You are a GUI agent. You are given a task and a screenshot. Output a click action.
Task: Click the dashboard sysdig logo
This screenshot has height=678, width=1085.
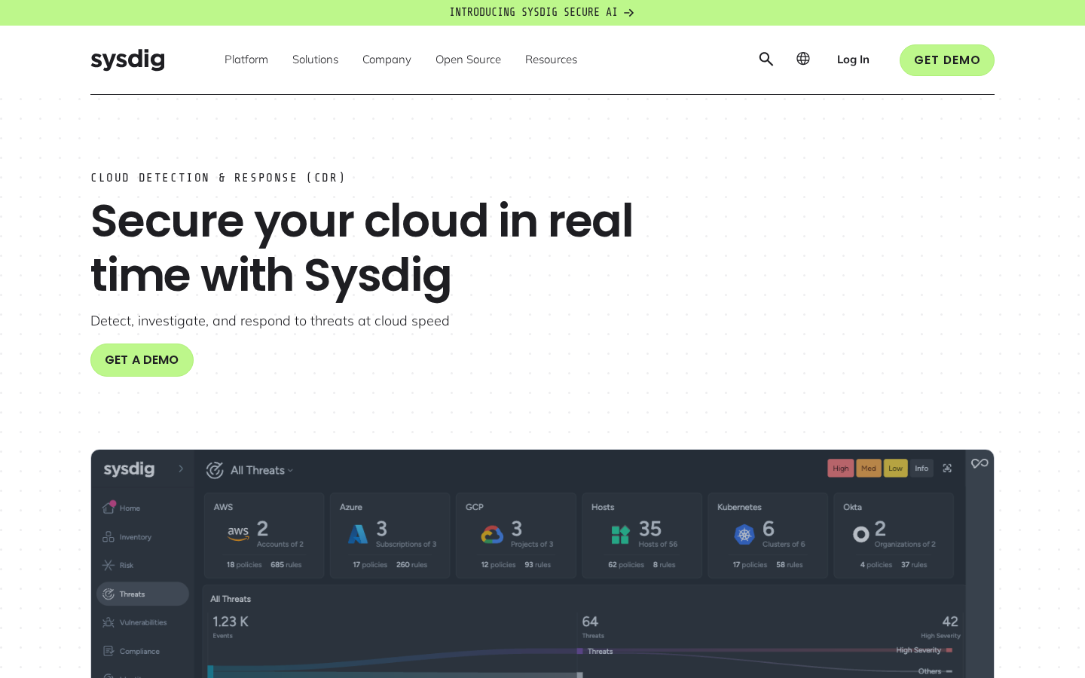coord(129,469)
